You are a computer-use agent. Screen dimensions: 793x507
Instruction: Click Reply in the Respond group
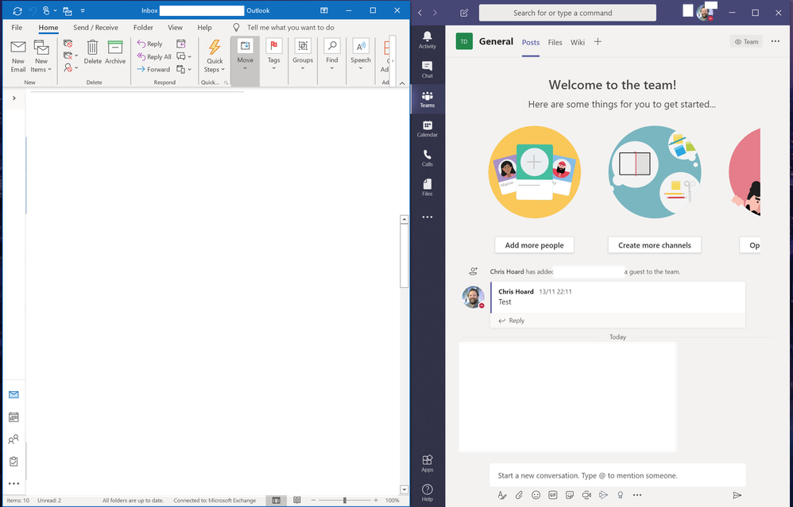point(150,44)
